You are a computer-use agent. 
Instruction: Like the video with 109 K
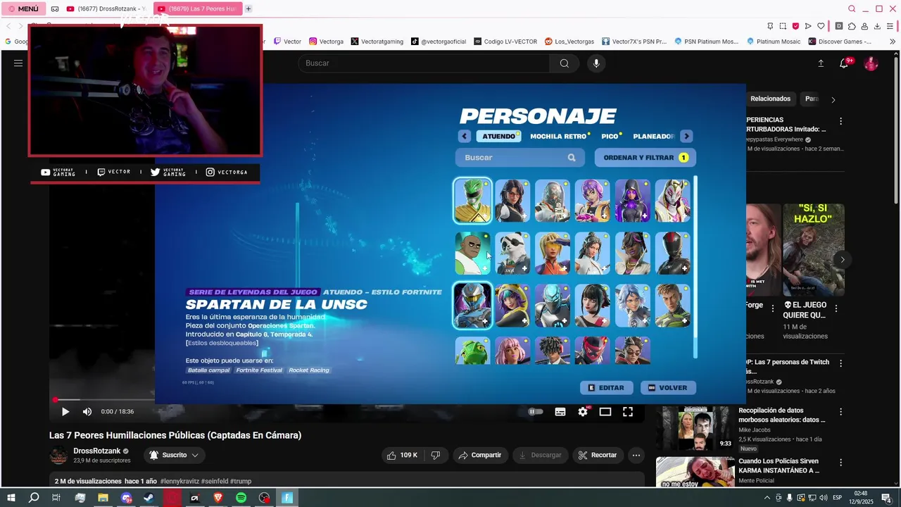401,456
